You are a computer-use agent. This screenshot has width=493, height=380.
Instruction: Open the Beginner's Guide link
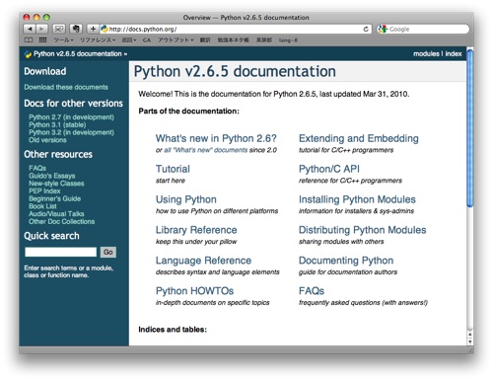coord(54,198)
